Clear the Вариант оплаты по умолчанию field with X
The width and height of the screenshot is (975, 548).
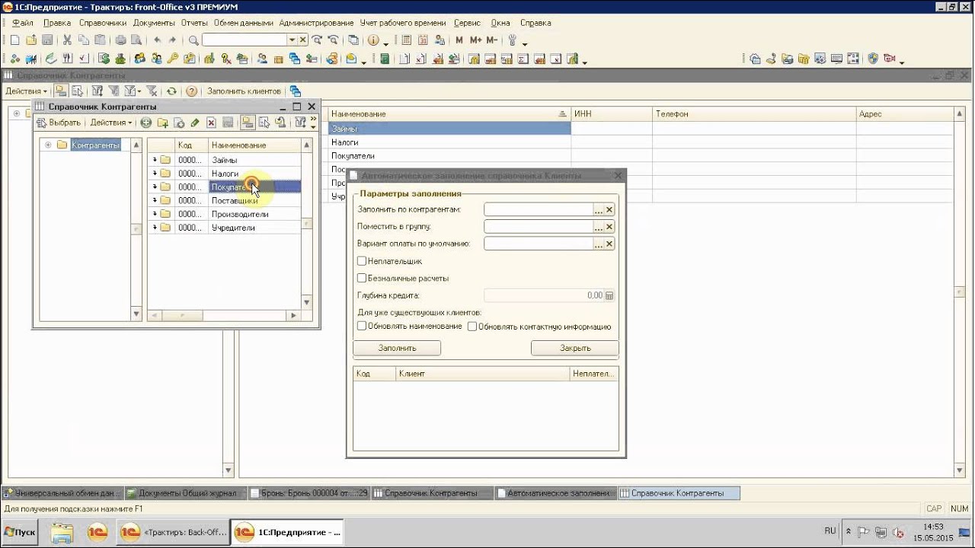tap(609, 244)
